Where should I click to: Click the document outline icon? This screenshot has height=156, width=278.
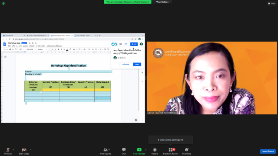point(6,57)
